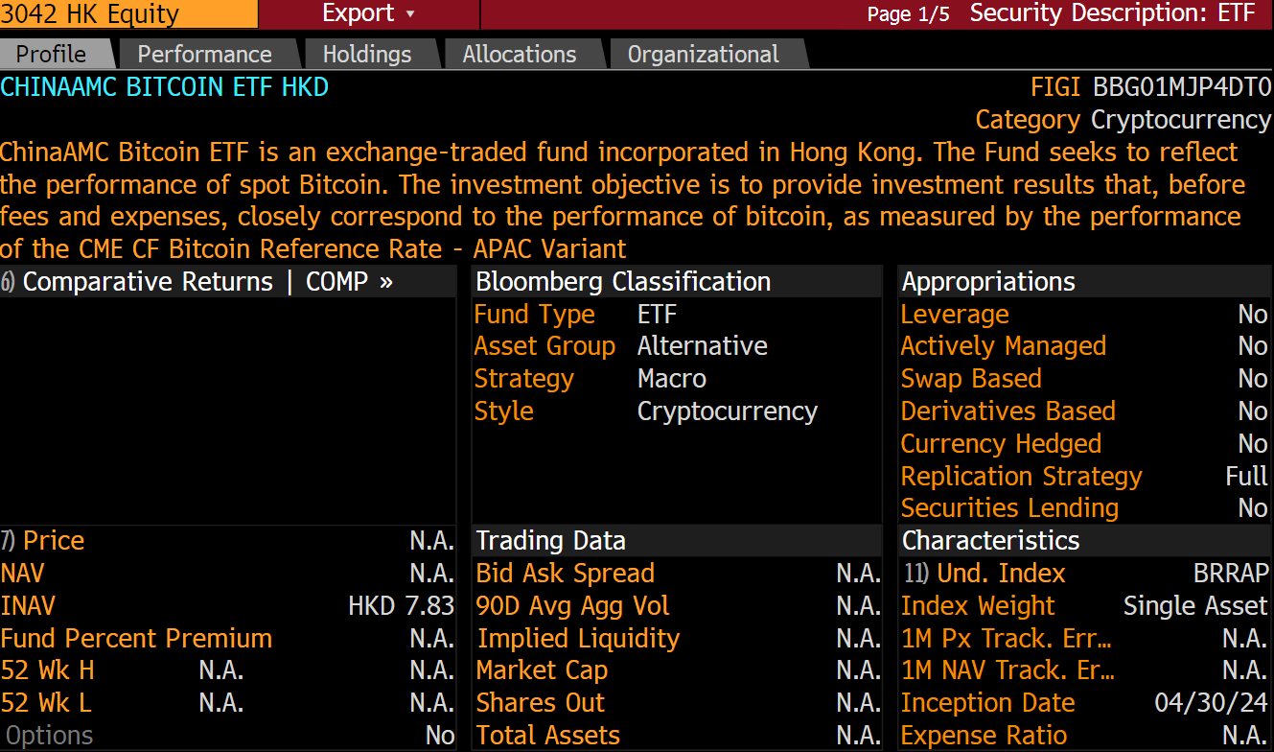Open the Organizational tab

704,55
